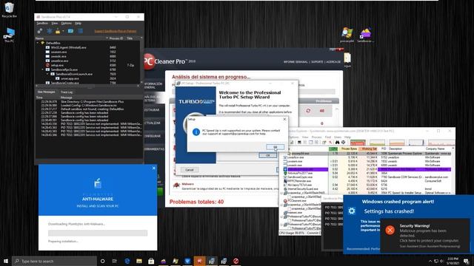This screenshot has height=266, width=474.
Task: Open the Process menu in Process Explorer
Action: click(316, 137)
